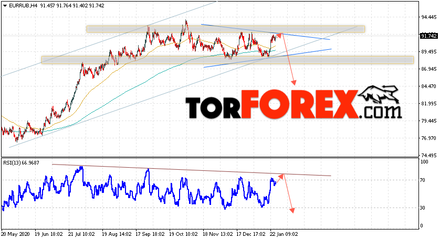Open the chart menu arrow beside EURRUB,H4
Image resolution: width=440 pixels, height=240 pixels.
point(5,5)
